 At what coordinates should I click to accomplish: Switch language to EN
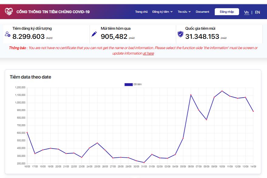point(258,12)
